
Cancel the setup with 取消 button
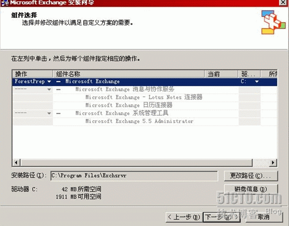coord(264,217)
